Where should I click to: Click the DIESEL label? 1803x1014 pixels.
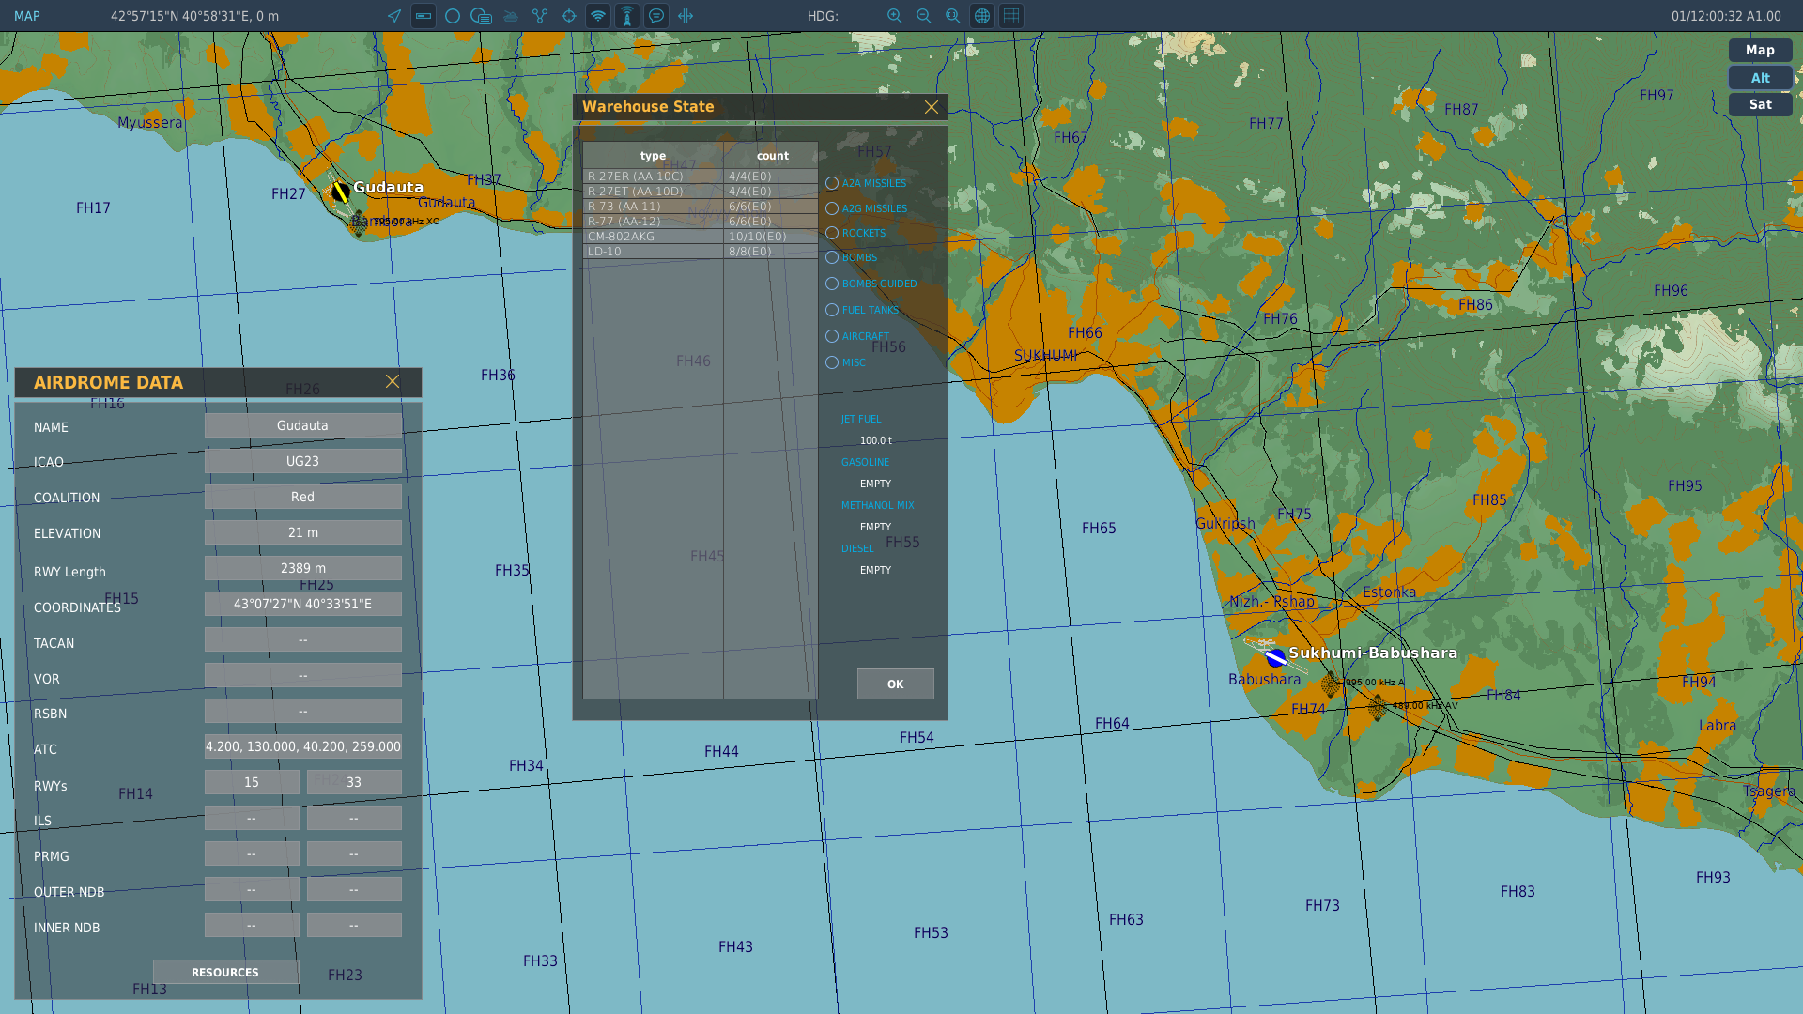click(856, 548)
